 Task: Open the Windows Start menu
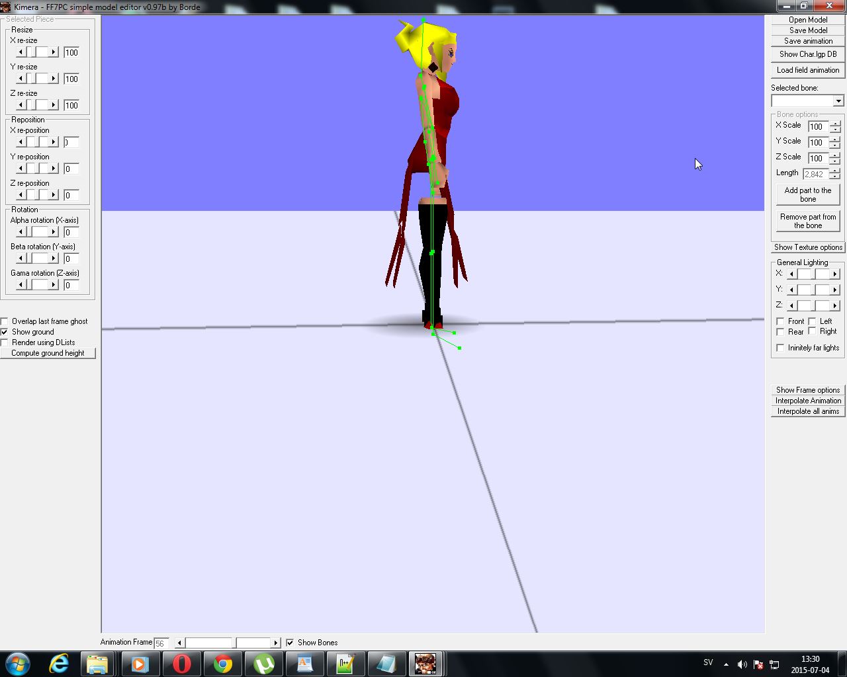tap(17, 663)
